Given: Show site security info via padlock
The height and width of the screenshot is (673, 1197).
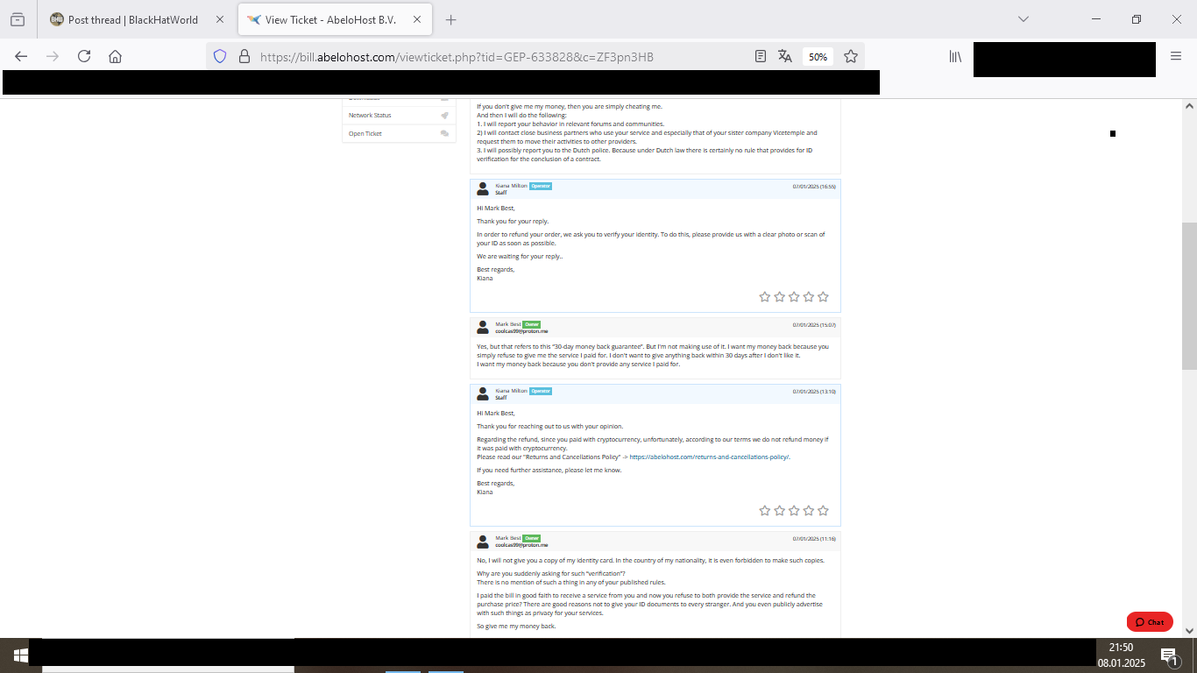Looking at the screenshot, I should (244, 56).
